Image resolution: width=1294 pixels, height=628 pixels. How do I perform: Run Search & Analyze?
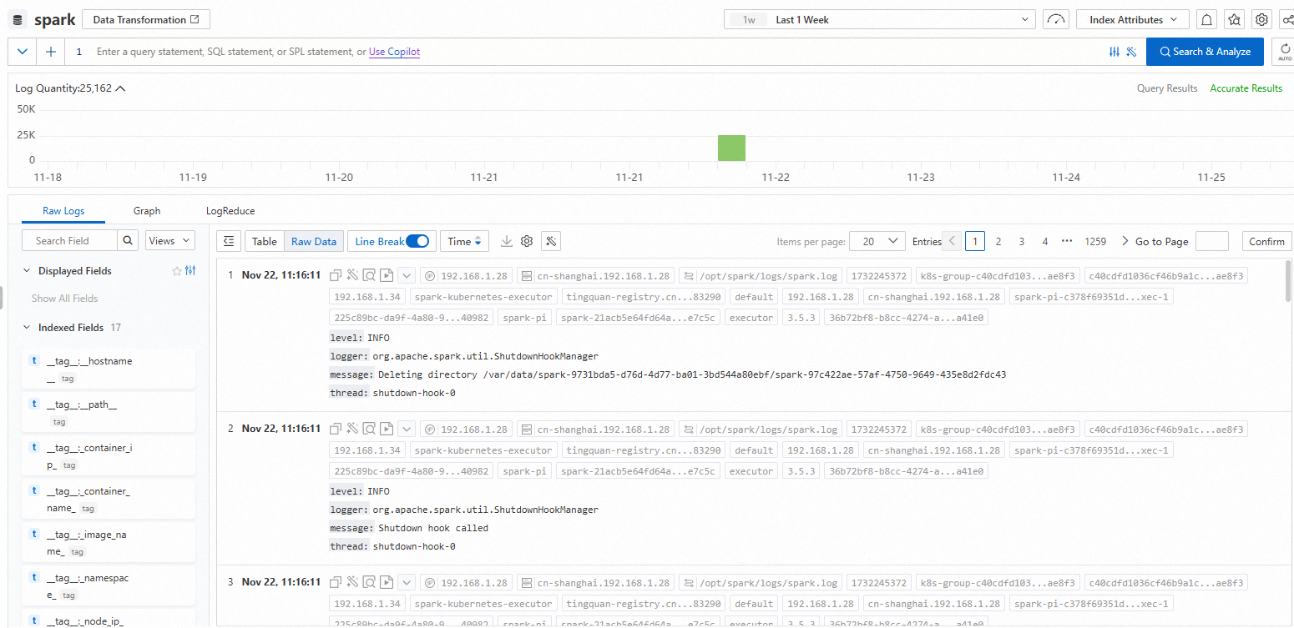(x=1205, y=52)
